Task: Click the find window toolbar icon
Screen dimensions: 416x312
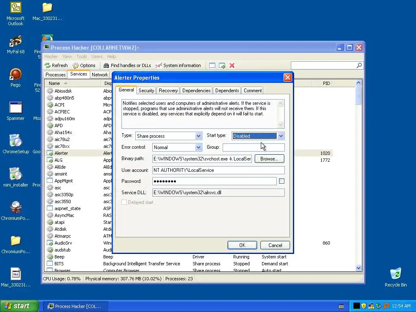Action: click(212, 65)
